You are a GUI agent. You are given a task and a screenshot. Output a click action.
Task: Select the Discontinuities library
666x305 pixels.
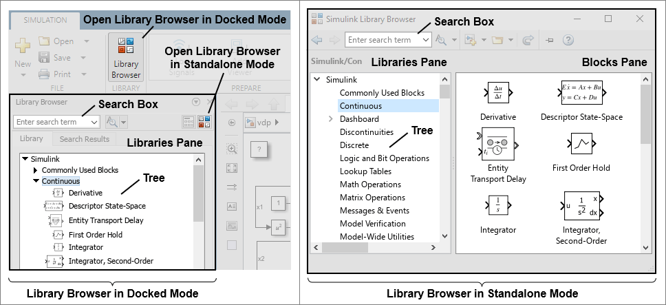click(x=367, y=132)
